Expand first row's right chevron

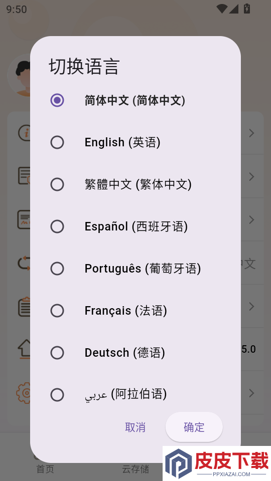[251, 133]
